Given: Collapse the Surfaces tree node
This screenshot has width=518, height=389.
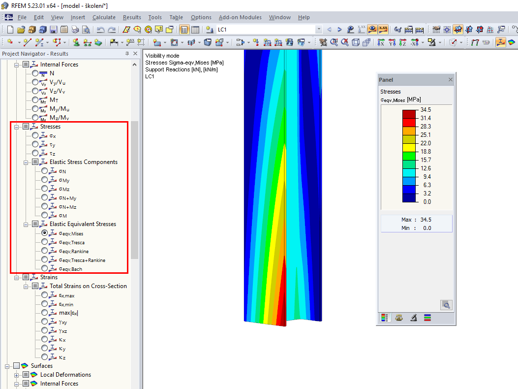Looking at the screenshot, I should pos(7,366).
